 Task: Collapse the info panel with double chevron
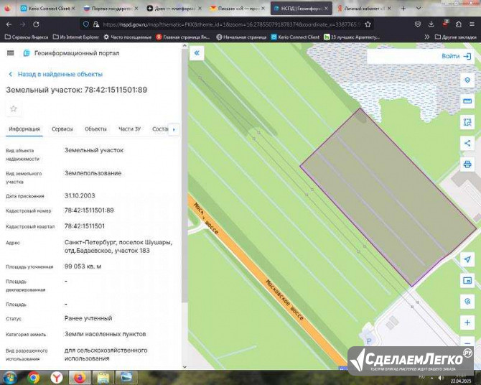coord(197,53)
